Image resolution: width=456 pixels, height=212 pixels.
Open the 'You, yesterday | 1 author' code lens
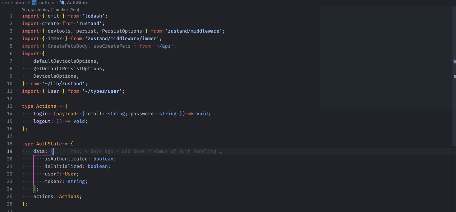51,10
